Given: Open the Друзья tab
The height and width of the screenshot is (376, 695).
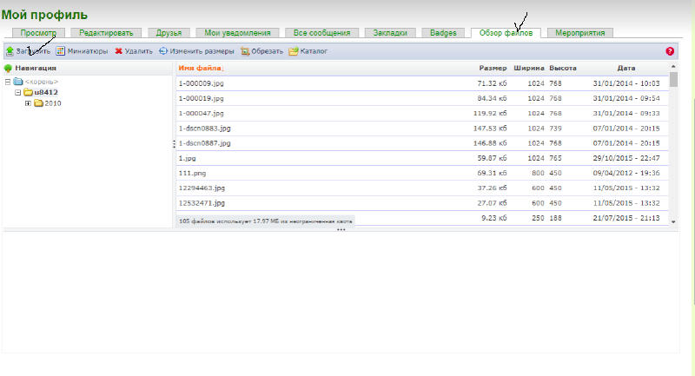Looking at the screenshot, I should [x=169, y=33].
